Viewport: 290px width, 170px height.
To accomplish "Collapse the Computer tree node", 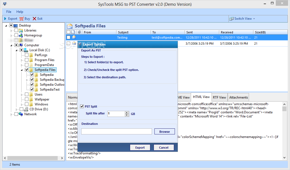I will pos(11,45).
